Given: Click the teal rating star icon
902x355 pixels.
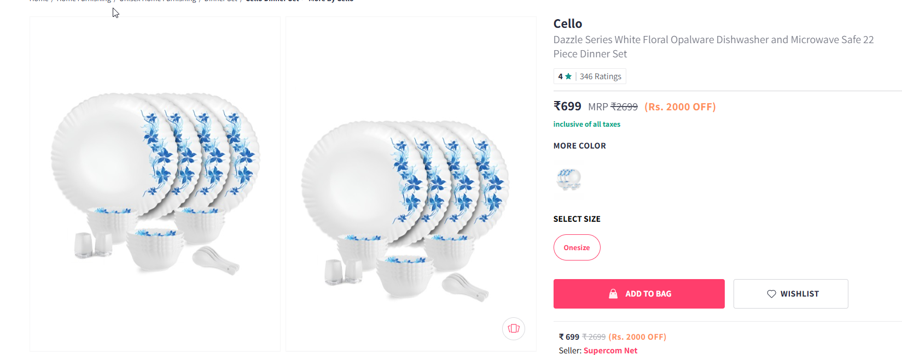Looking at the screenshot, I should [x=568, y=76].
